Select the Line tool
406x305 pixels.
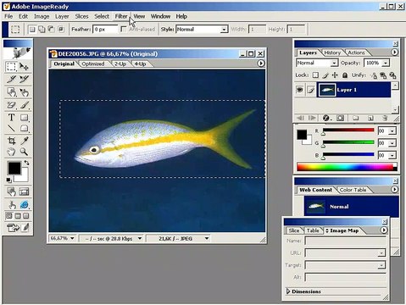(11, 129)
